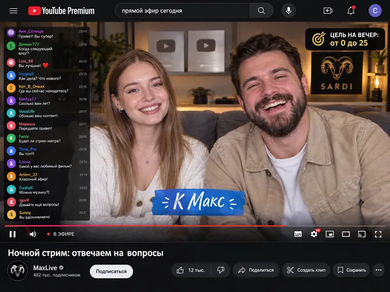The height and width of the screenshot is (292, 390).
Task: Click the 'К Макс' caption banner
Action: (x=198, y=202)
